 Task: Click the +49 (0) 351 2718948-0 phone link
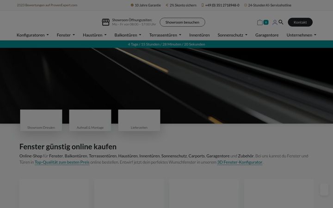click(222, 5)
